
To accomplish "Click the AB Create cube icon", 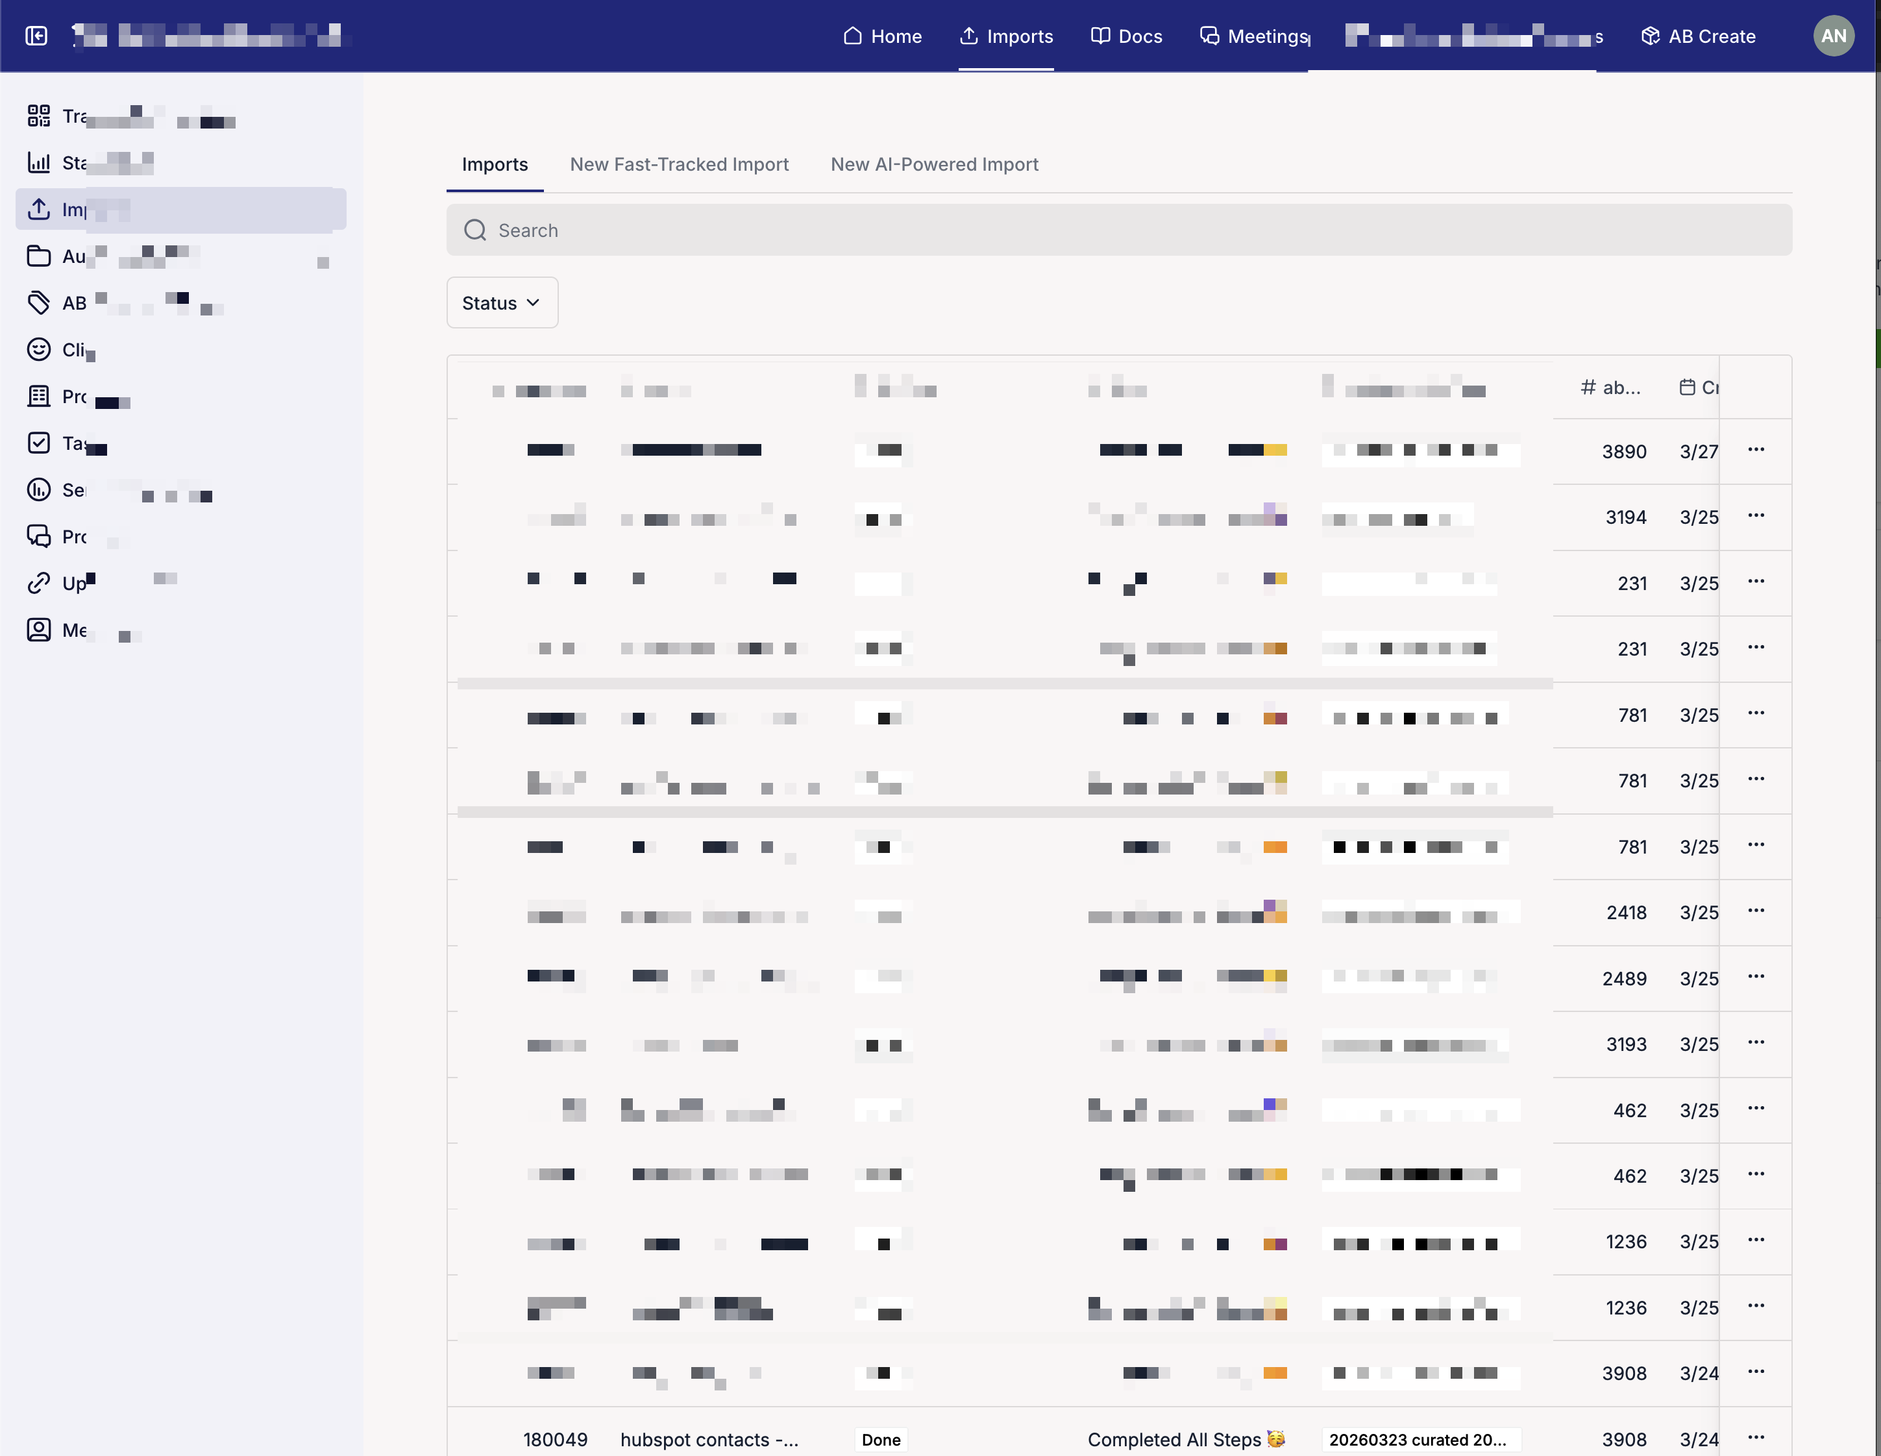I will tap(1650, 35).
